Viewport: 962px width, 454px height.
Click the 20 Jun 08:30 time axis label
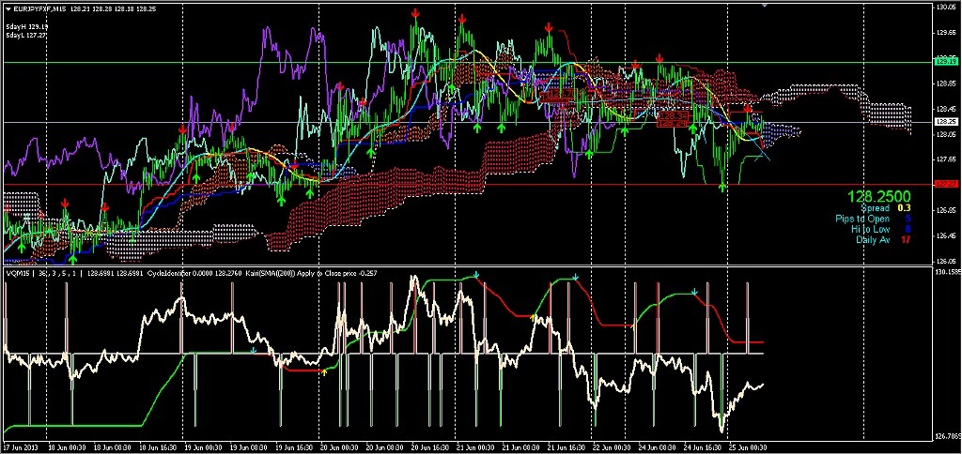click(x=384, y=446)
